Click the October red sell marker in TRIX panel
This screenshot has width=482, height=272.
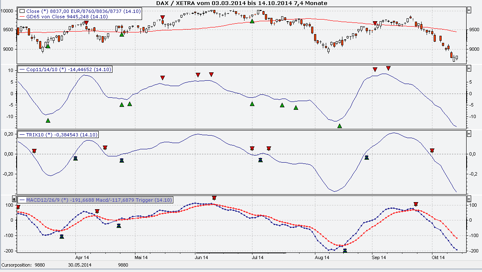pos(432,151)
